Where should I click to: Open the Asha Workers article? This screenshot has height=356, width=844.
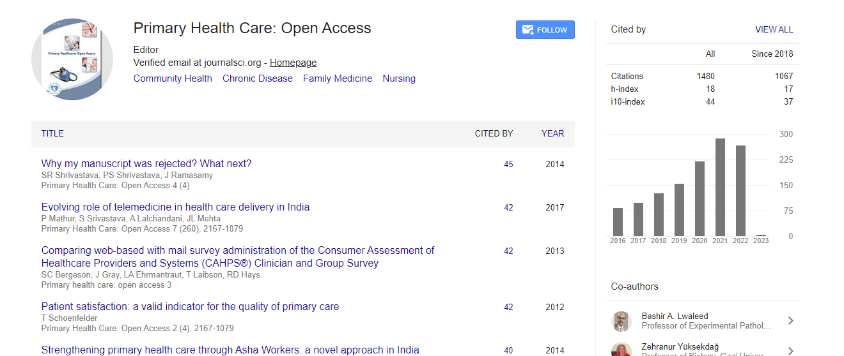(230, 350)
